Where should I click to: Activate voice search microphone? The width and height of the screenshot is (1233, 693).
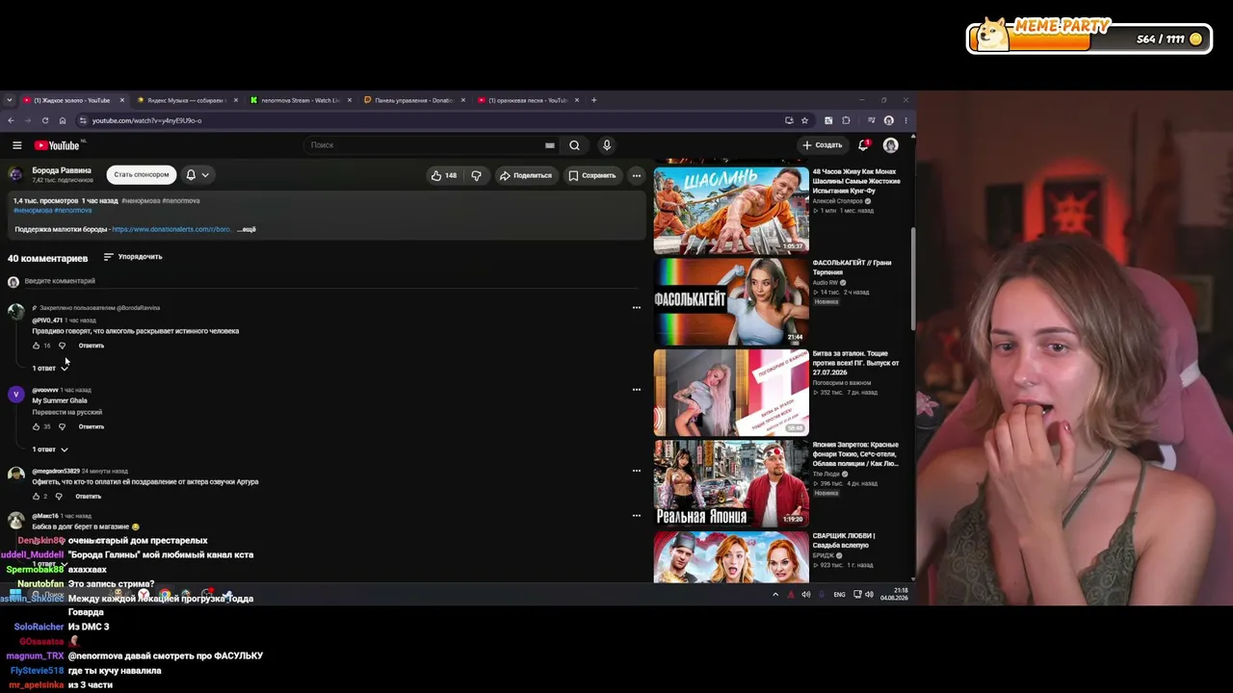point(606,145)
